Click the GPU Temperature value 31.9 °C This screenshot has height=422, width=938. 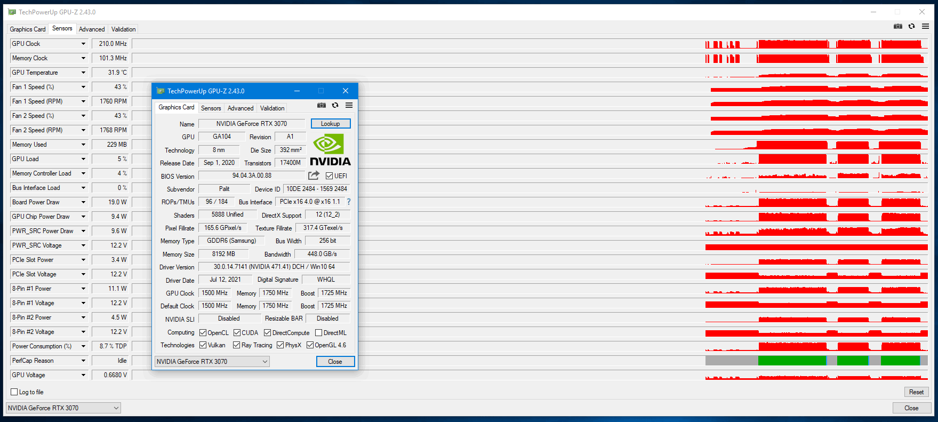point(110,73)
